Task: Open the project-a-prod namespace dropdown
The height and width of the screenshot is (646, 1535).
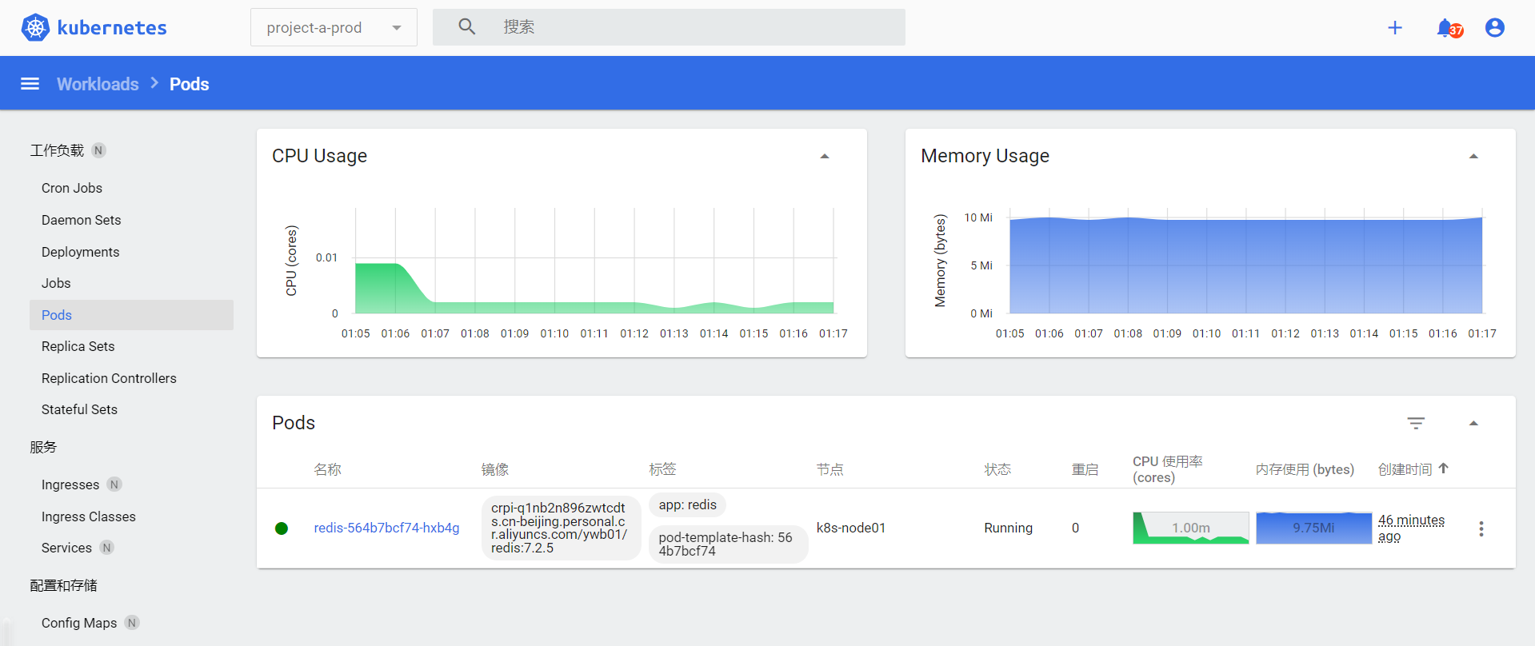Action: (x=334, y=28)
